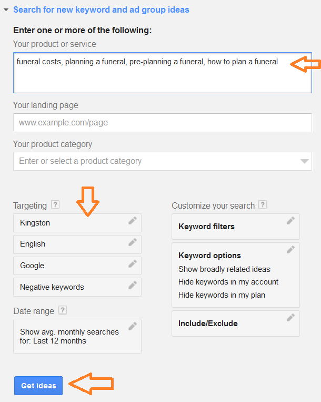Click the Keyword options pencil icon

coord(290,250)
